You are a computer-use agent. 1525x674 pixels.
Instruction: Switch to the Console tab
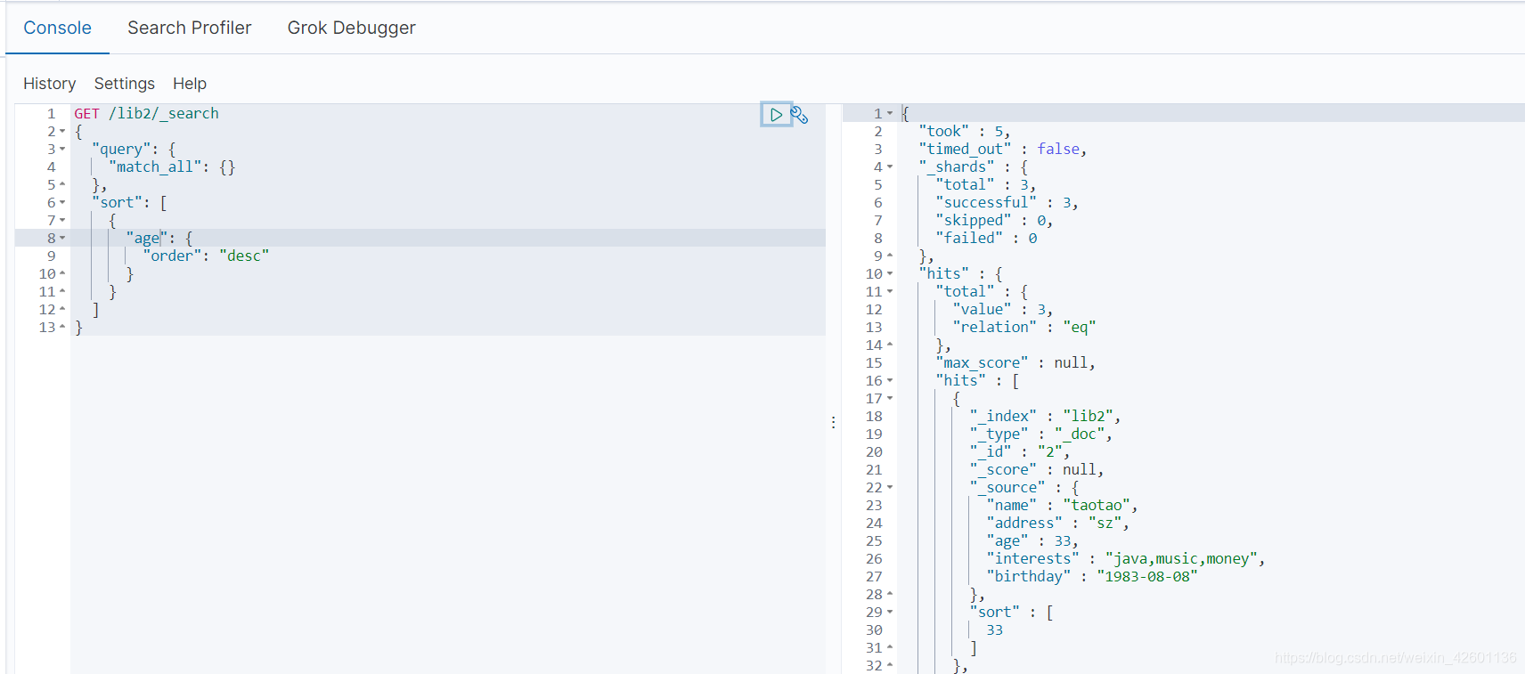[x=57, y=28]
